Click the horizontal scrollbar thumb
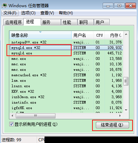The image size is (138, 143). [36, 116]
